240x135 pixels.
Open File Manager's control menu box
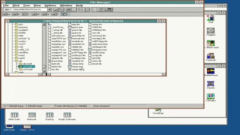click(x=3, y=2)
